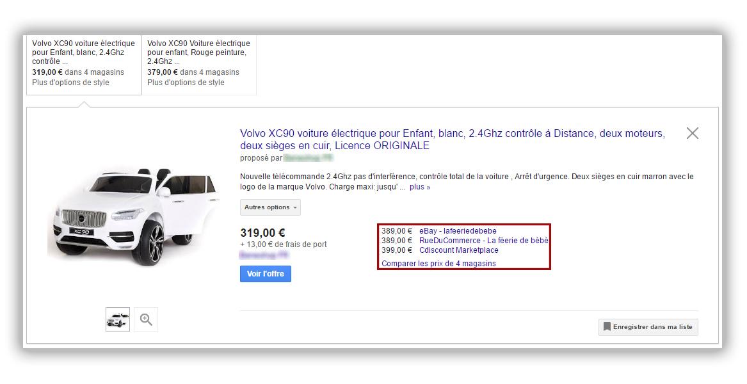Click Plus d'options de style under the red car card
Image resolution: width=747 pixels, height=384 pixels.
point(186,83)
